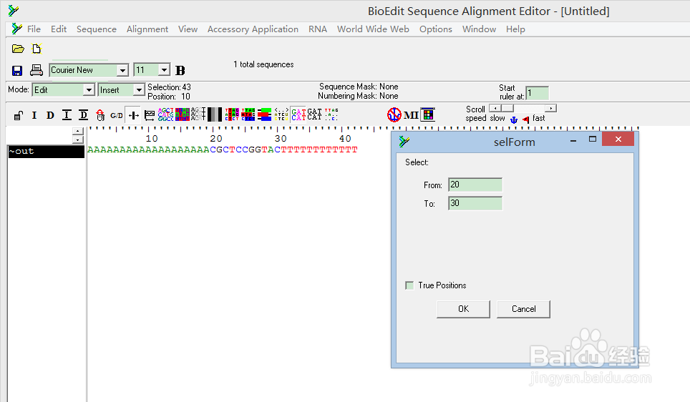Select the plain D delete icon

click(x=50, y=115)
